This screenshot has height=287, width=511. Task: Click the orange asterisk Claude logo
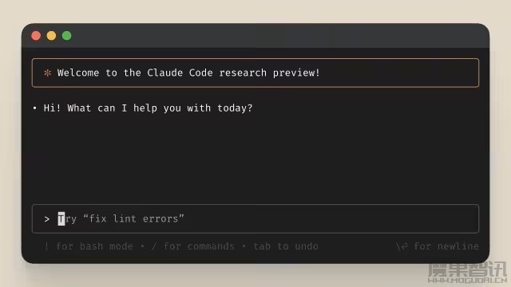[x=48, y=73]
